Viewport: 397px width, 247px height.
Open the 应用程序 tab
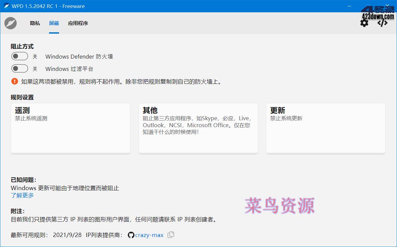coord(77,23)
